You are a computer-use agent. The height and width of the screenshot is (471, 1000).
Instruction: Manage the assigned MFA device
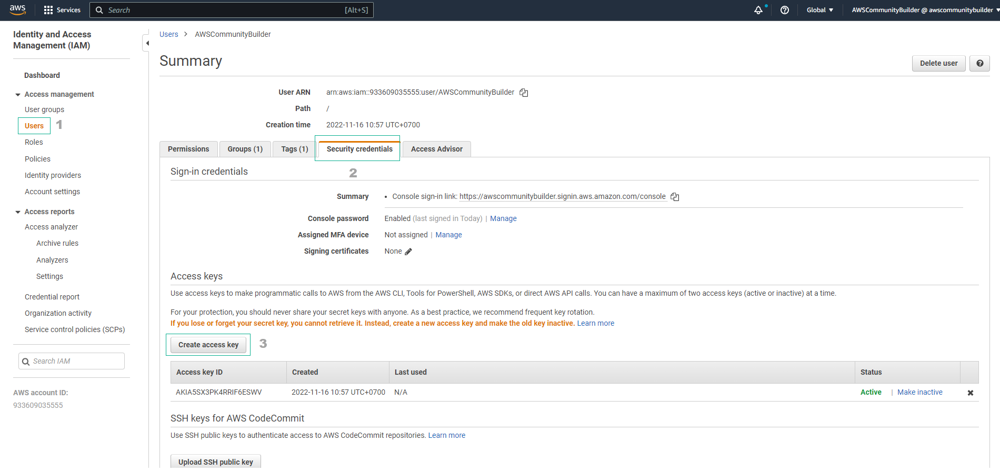[x=448, y=235]
